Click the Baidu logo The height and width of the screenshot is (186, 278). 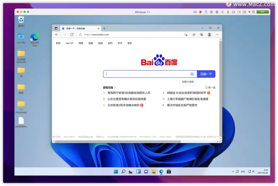click(159, 60)
